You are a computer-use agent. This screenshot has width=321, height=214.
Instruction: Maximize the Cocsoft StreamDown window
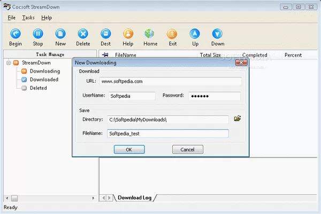(x=299, y=7)
